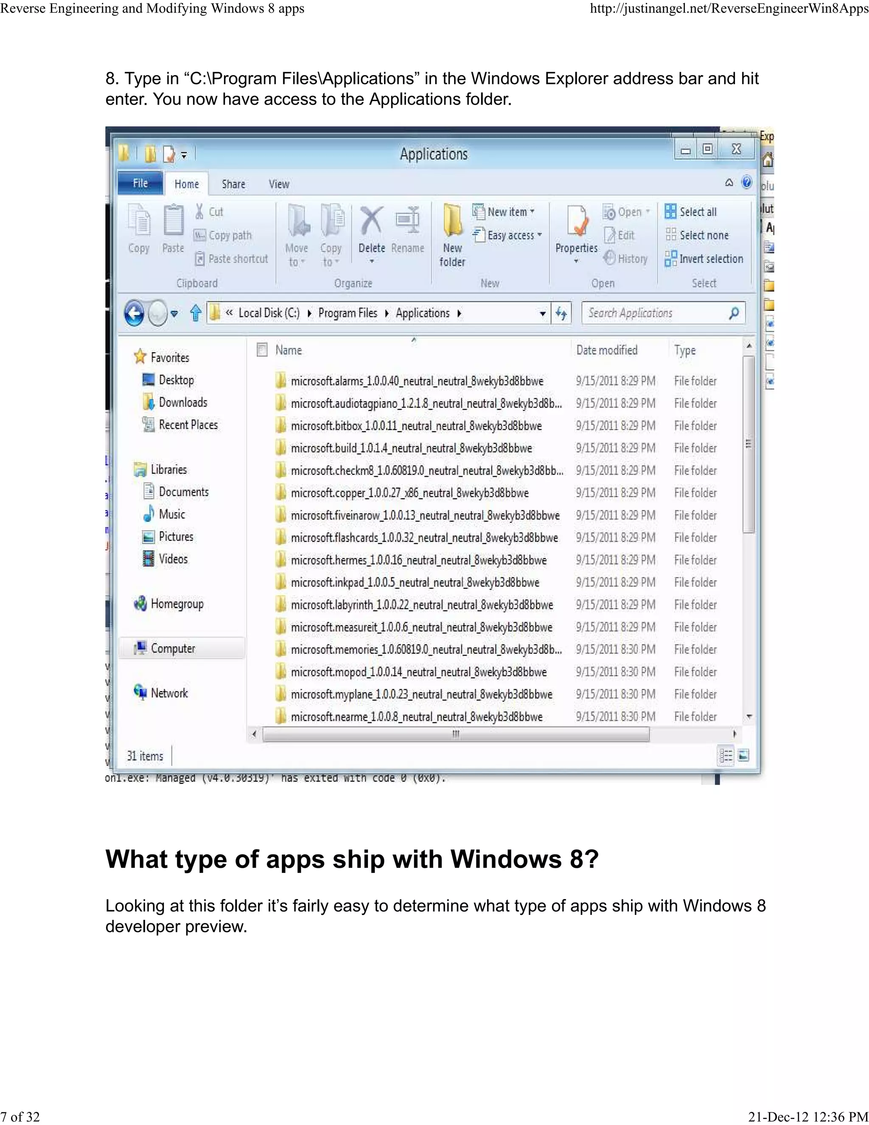Click the vertical scrollbar thumb of file list
Viewport: 869px width, 1125px height.
coord(749,444)
